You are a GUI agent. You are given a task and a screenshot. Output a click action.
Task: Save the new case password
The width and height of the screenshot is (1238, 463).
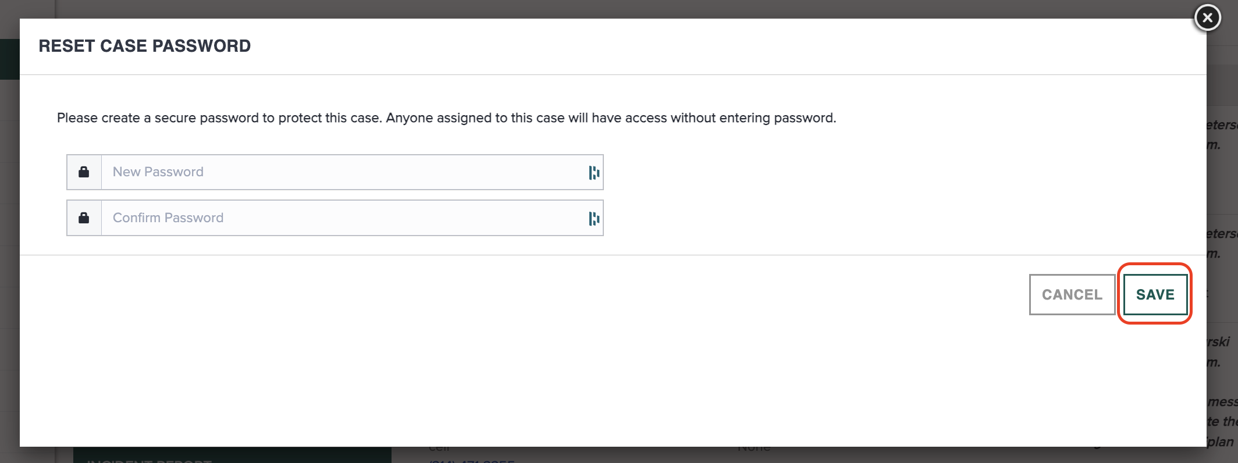pos(1155,295)
